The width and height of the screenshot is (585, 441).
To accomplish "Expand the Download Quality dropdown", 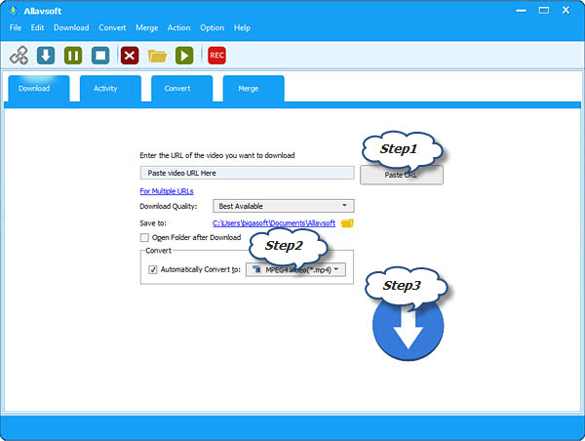I will (283, 206).
